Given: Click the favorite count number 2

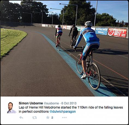Looking at the screenshot, I should 52,118.
